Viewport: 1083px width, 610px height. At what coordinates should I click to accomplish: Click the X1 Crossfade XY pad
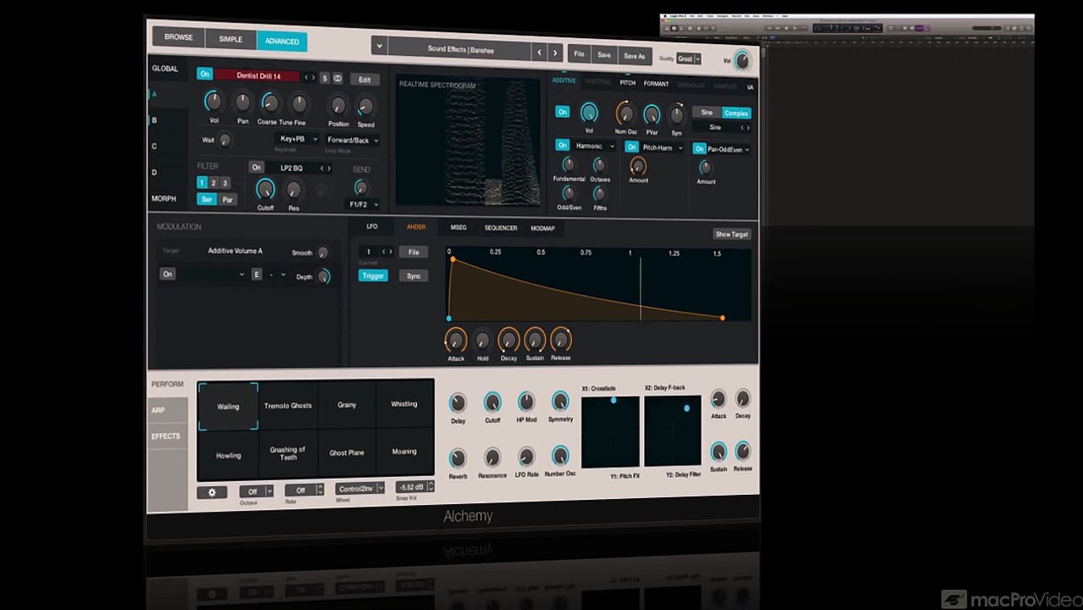[x=610, y=431]
